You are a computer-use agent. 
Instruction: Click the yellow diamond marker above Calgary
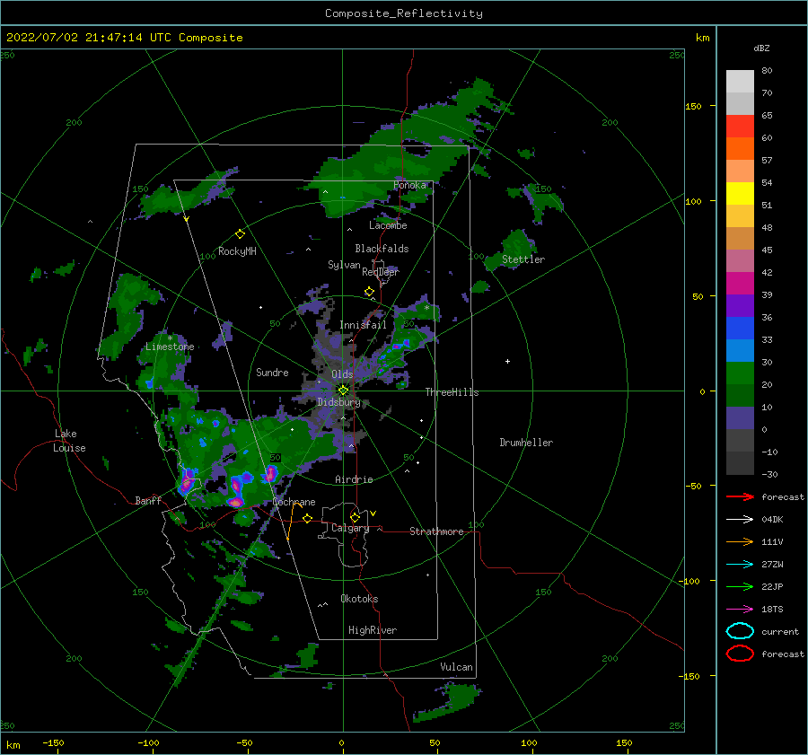click(x=355, y=517)
